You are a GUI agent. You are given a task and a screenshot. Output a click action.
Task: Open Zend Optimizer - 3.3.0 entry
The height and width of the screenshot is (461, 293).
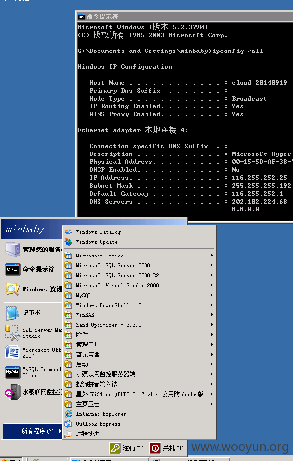[139, 325]
